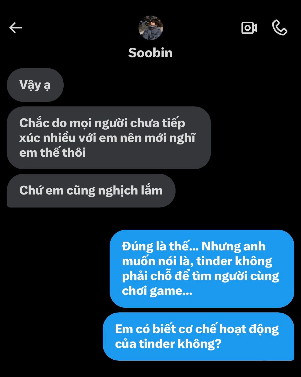Open Soobin's profile picture
This screenshot has width=301, height=377.
(x=151, y=28)
